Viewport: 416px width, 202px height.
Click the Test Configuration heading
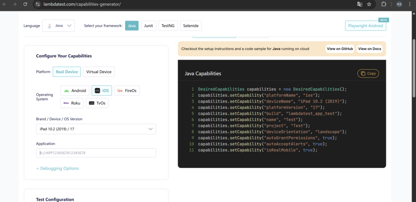tap(55, 199)
